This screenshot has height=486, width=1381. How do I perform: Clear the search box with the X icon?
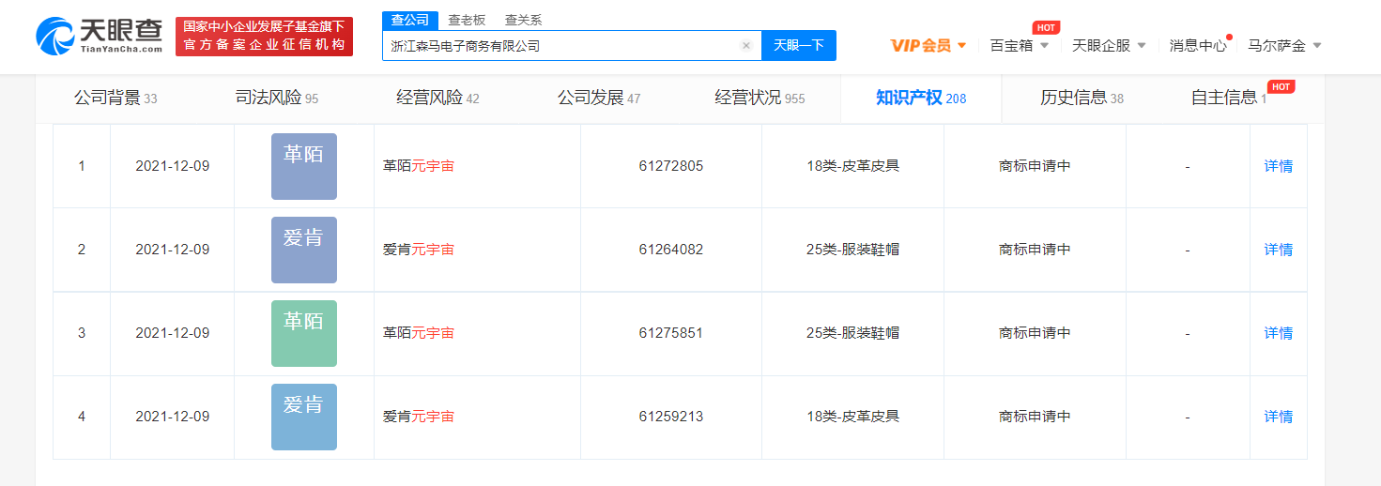(745, 45)
